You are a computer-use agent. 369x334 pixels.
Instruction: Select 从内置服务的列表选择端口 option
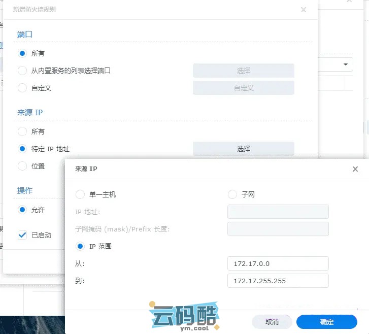click(x=22, y=71)
